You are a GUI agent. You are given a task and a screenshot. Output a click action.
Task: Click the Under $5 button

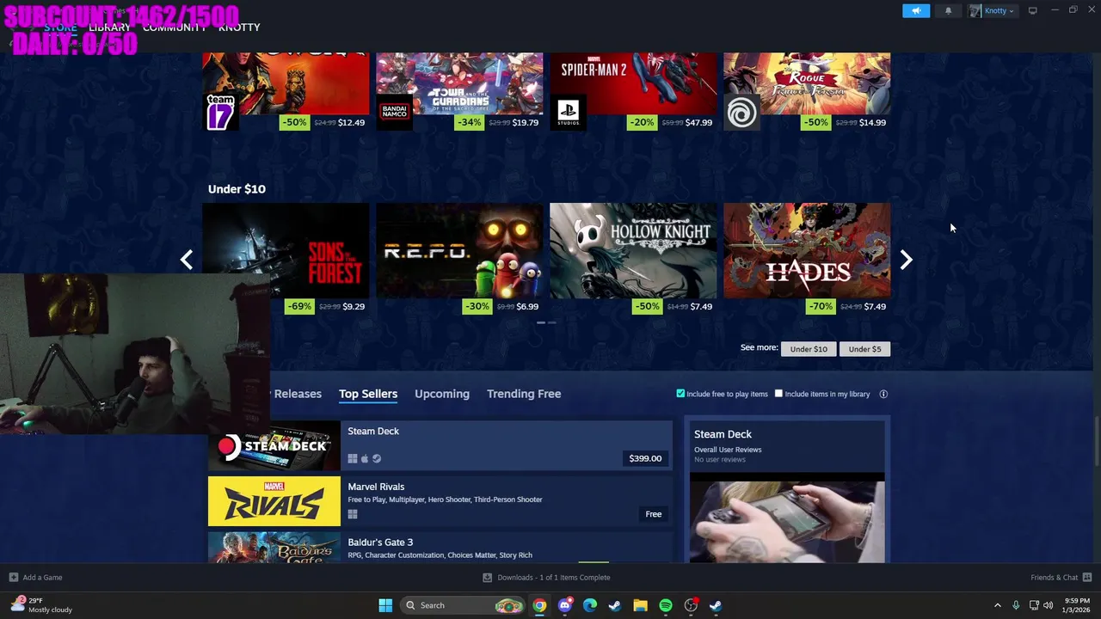coord(864,349)
